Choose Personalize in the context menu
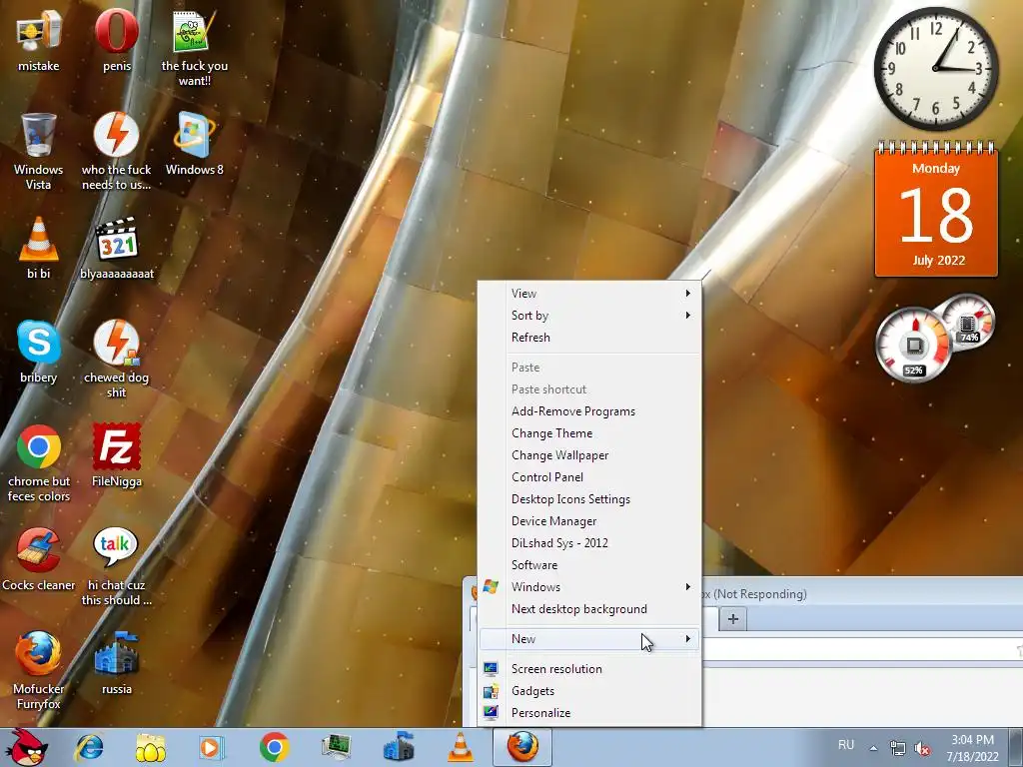The height and width of the screenshot is (767, 1023). (589, 713)
